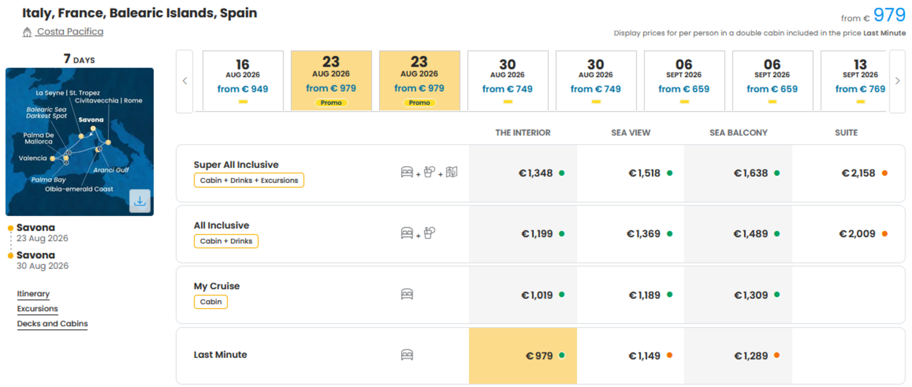Open the Itinerary link
The height and width of the screenshot is (387, 912).
[x=33, y=294]
